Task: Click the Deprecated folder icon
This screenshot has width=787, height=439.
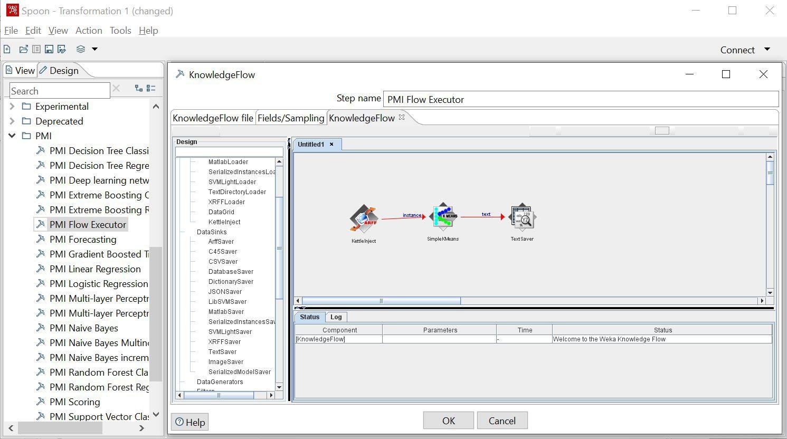Action: (x=26, y=121)
